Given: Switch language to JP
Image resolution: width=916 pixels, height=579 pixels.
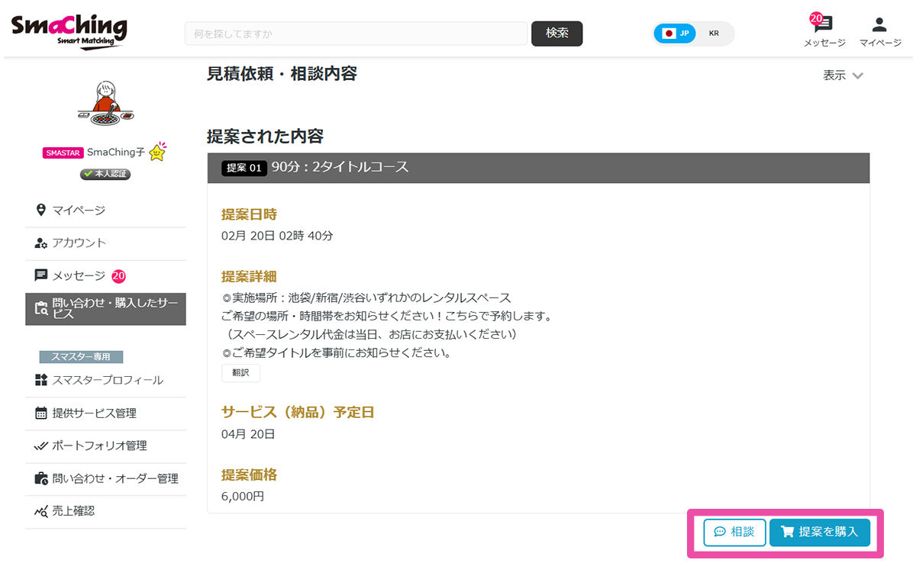Looking at the screenshot, I should tap(676, 34).
